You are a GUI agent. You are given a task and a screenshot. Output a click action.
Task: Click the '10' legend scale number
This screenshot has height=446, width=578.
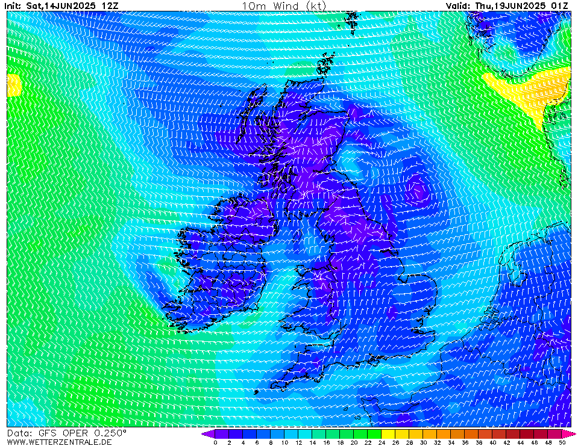click(x=284, y=442)
